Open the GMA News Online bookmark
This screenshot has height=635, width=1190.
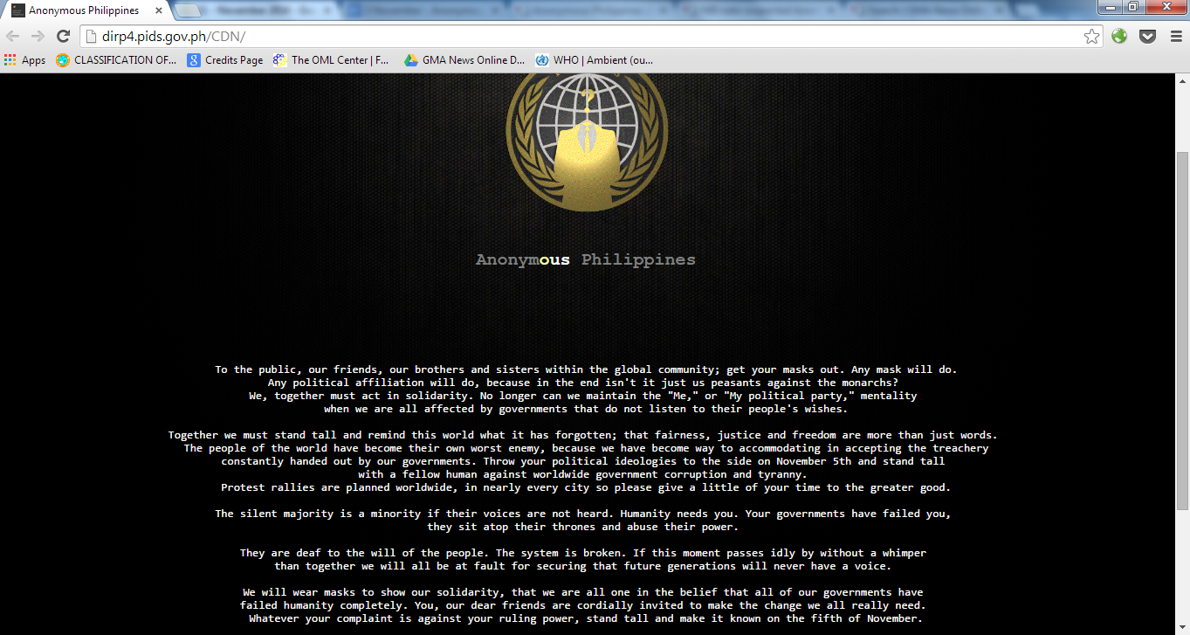click(x=464, y=60)
